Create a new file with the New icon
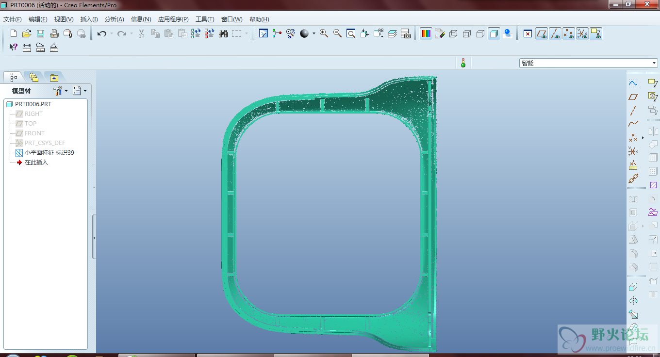The height and width of the screenshot is (357, 660). [14, 33]
